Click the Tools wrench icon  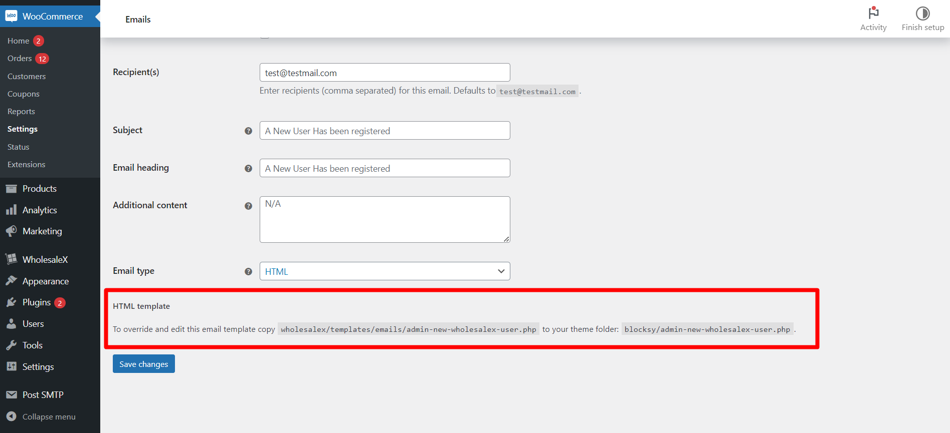[x=11, y=345]
